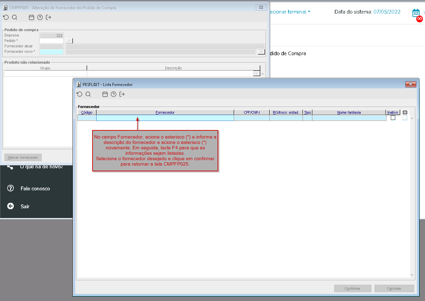The image size is (425, 301).
Task: Click the undo icon in Lista Fornecedor toolbar
Action: coord(79,94)
